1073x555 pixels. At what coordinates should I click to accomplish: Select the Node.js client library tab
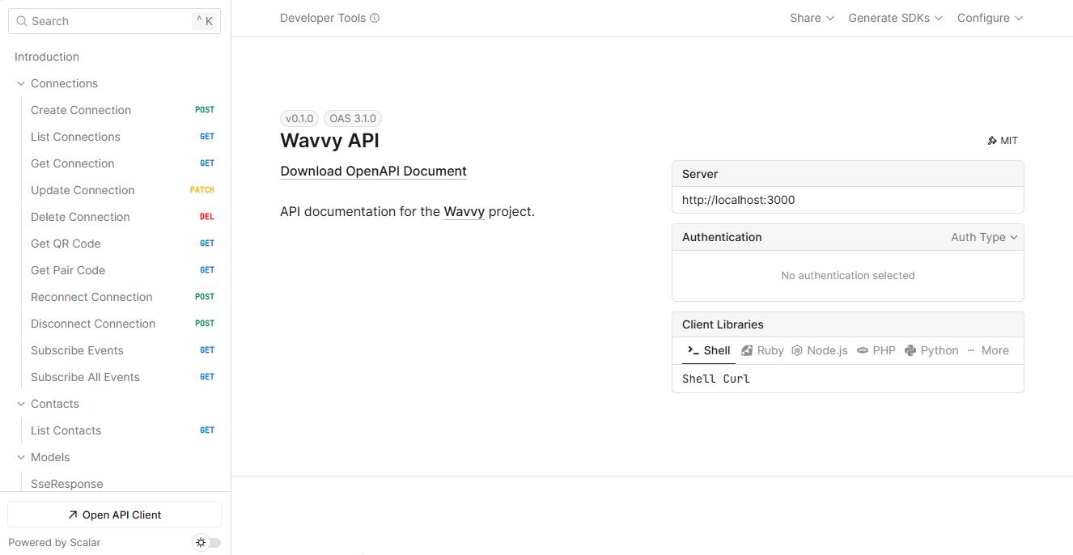tap(820, 350)
